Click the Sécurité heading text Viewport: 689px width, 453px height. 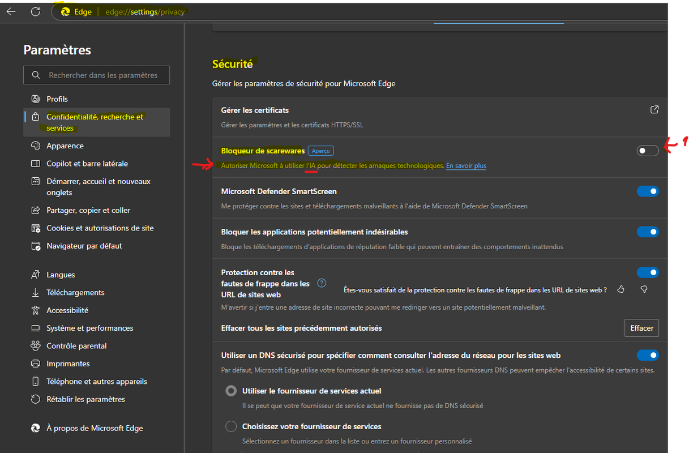(x=233, y=64)
